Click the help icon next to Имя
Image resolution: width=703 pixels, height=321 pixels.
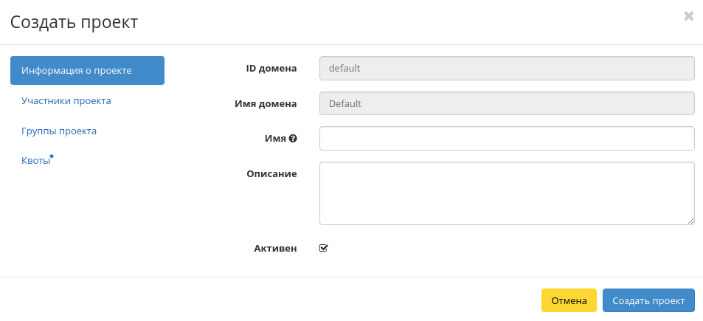click(x=293, y=138)
